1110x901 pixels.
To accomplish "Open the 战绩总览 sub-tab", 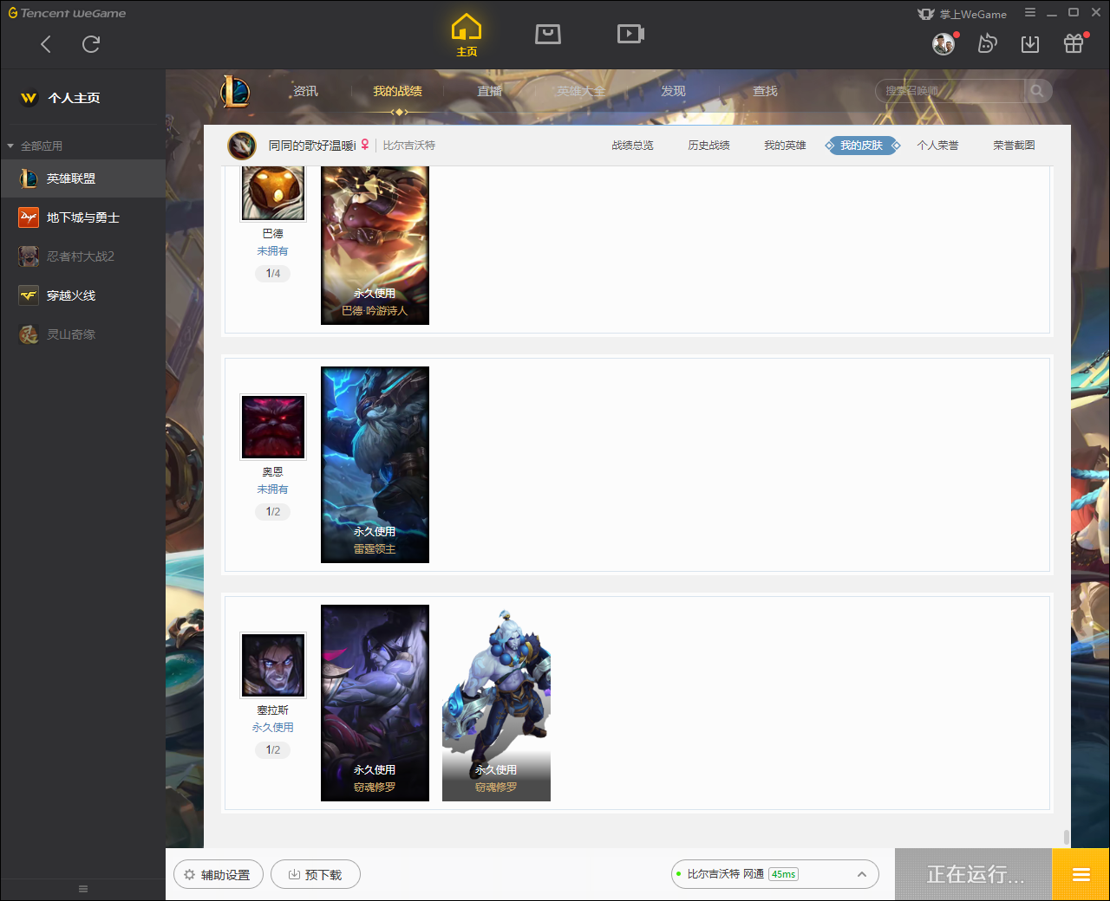I will (632, 146).
